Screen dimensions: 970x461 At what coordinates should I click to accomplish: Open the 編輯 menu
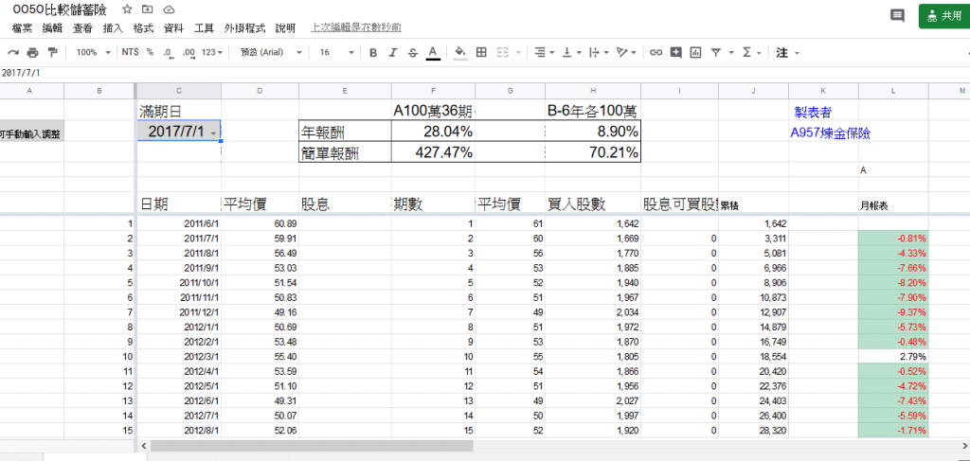53,28
